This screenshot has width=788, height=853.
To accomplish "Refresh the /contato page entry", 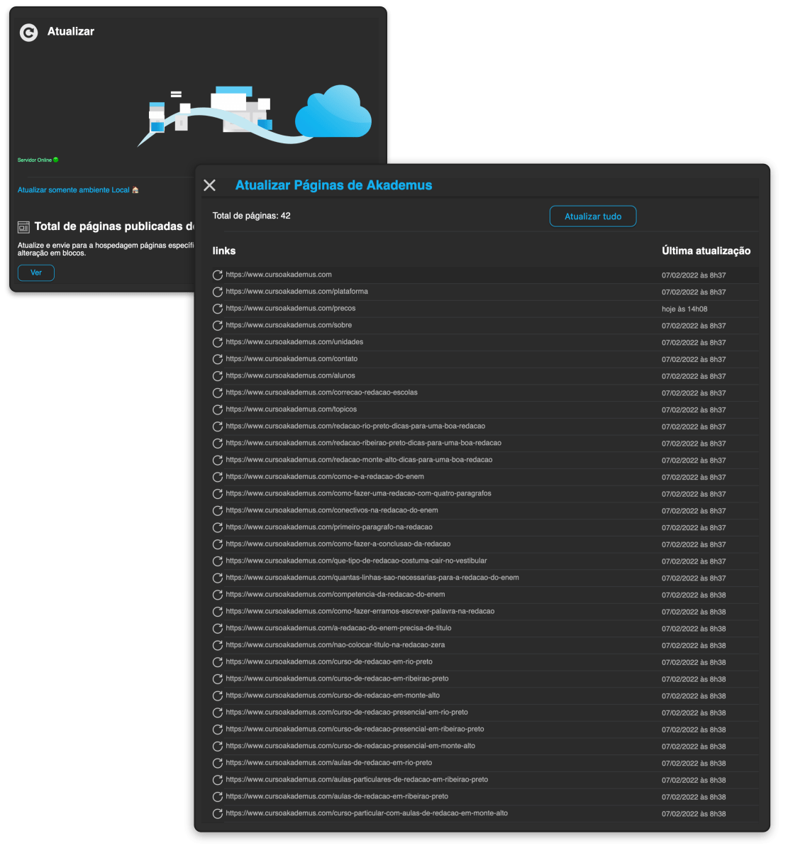I will pos(218,359).
